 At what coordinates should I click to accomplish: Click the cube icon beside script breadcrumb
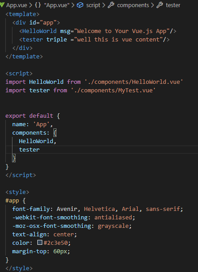click(x=80, y=5)
